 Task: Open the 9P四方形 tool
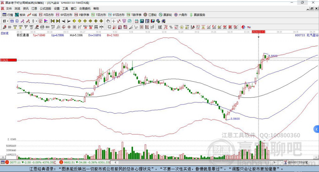coord(64,15)
